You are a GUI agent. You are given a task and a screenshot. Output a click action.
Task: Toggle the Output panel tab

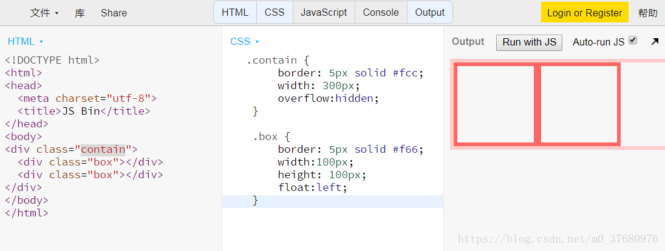pos(429,12)
